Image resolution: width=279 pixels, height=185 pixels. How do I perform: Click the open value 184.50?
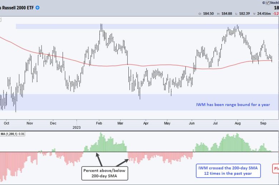(x=208, y=14)
